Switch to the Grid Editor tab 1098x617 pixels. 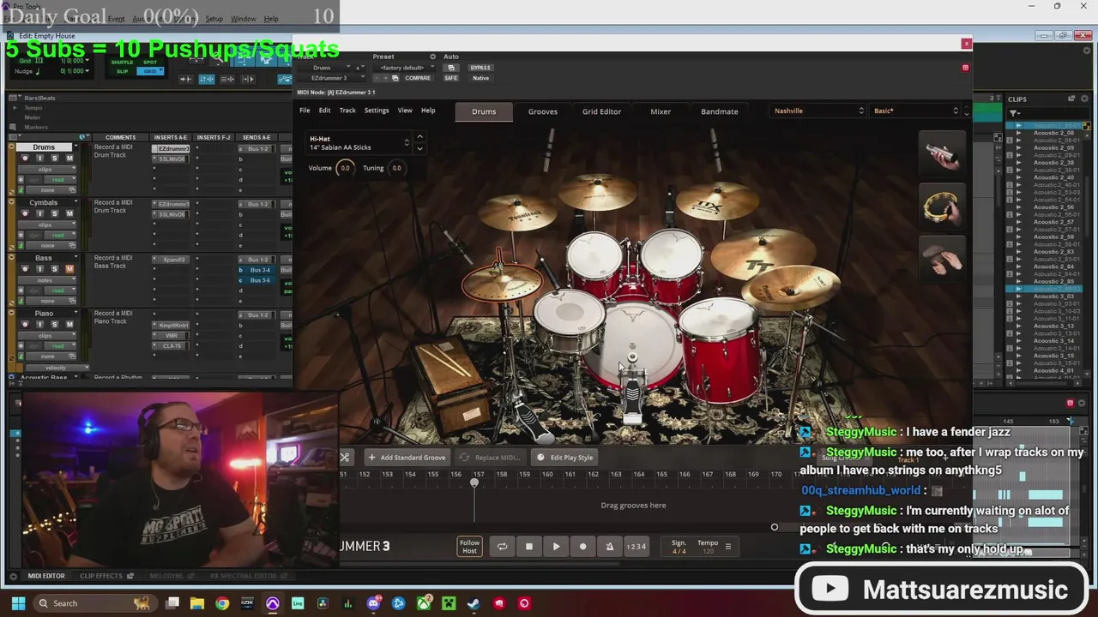[601, 111]
